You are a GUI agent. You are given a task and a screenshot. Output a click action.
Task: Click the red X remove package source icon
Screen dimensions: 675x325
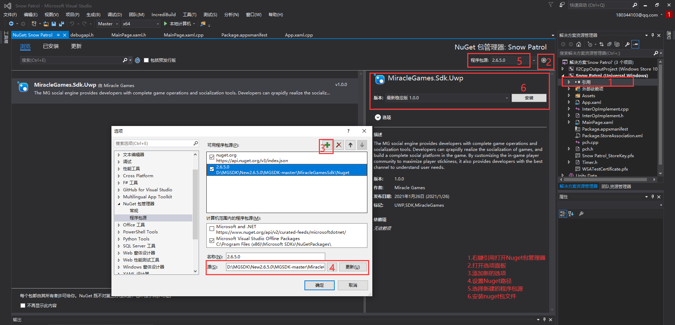[x=339, y=145]
